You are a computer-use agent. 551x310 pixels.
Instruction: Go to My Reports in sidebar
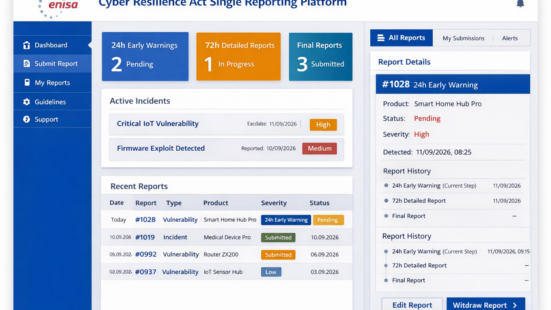point(53,83)
